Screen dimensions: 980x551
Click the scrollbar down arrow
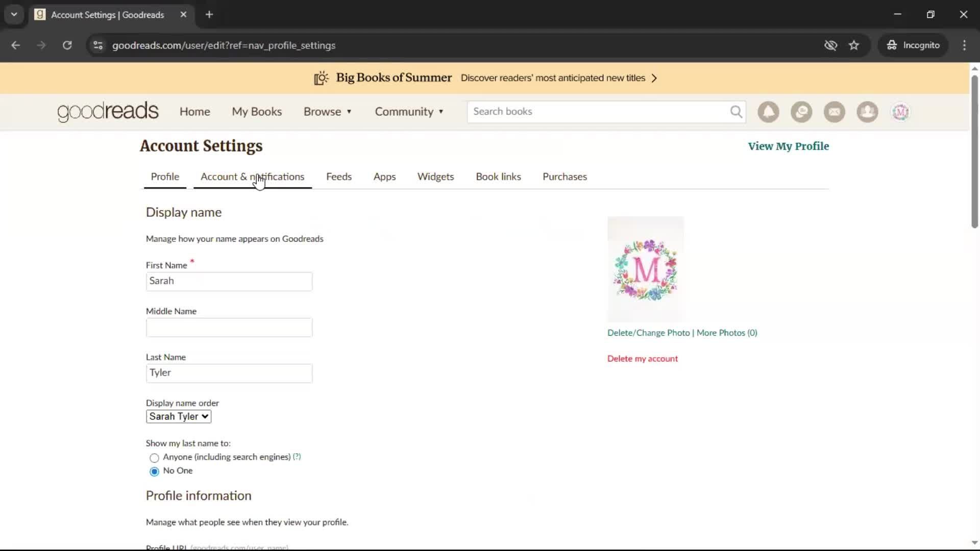pyautogui.click(x=974, y=543)
